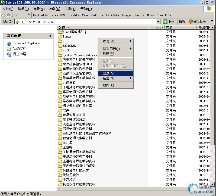This screenshot has height=196, width=216.
Task: Click the Network Neighborhood icon in sidebar
Action: 9,54
